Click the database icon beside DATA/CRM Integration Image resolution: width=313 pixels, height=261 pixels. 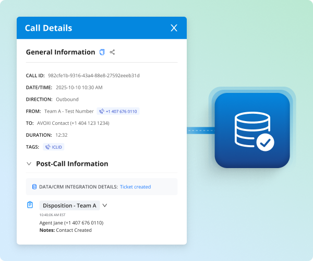click(34, 187)
